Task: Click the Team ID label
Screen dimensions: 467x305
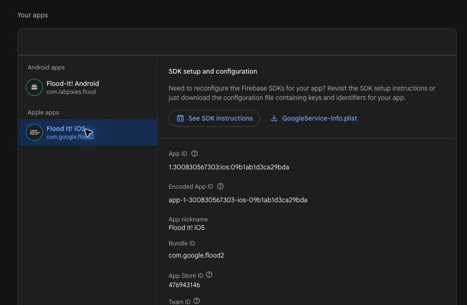Action: 179,302
